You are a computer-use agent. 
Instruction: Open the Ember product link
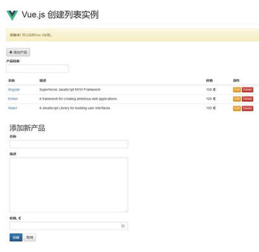click(13, 98)
